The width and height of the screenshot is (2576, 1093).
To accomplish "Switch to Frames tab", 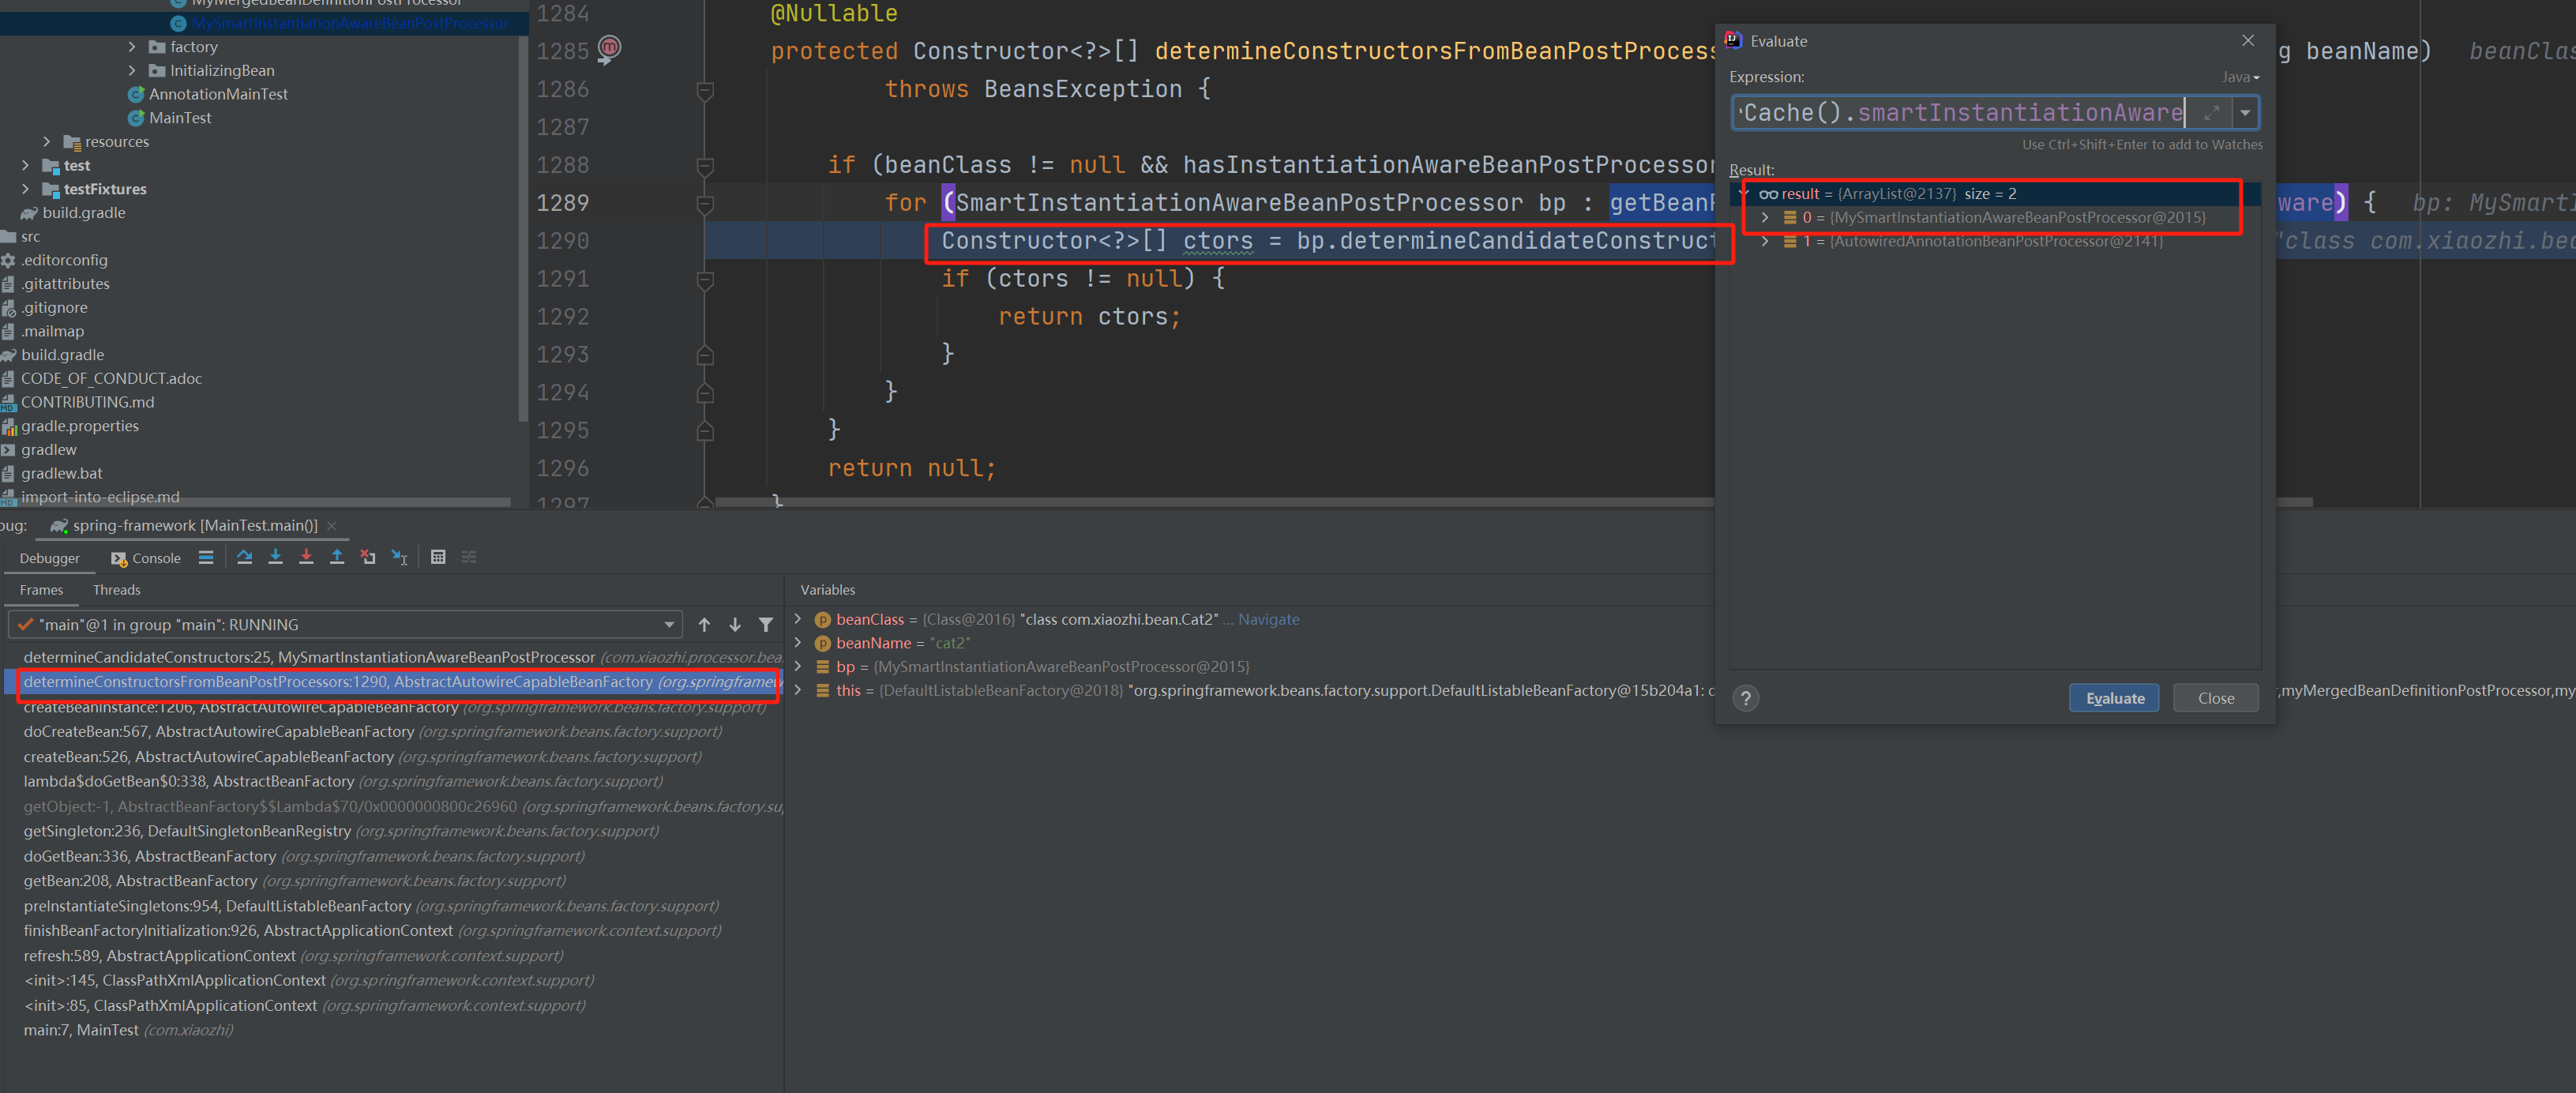I will tap(41, 590).
